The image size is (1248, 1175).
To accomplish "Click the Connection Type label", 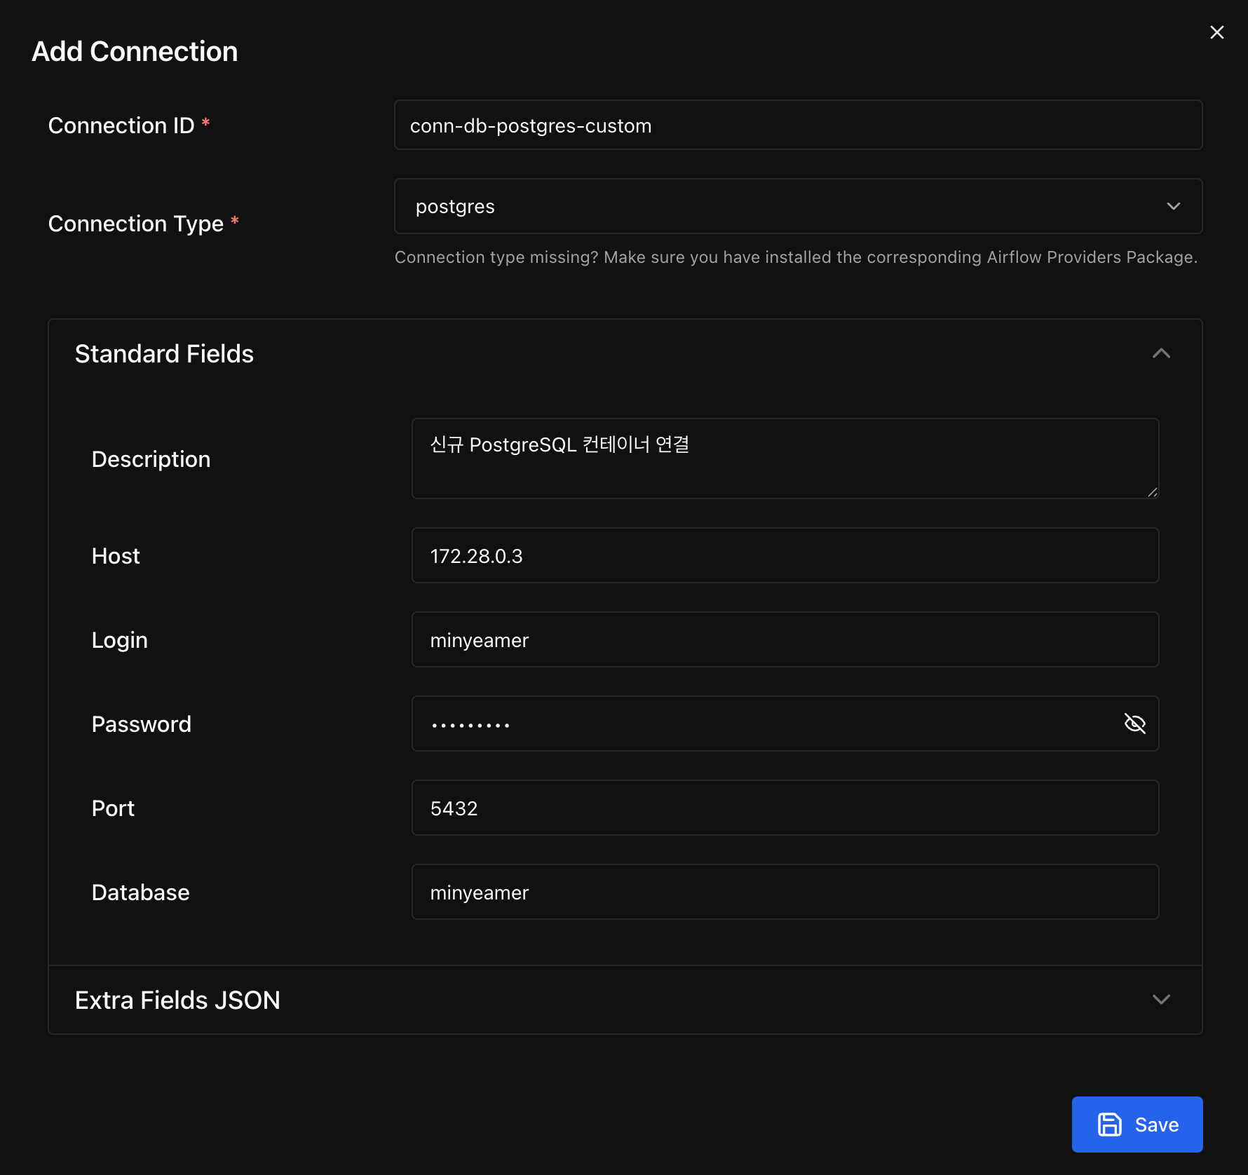I will 135,224.
